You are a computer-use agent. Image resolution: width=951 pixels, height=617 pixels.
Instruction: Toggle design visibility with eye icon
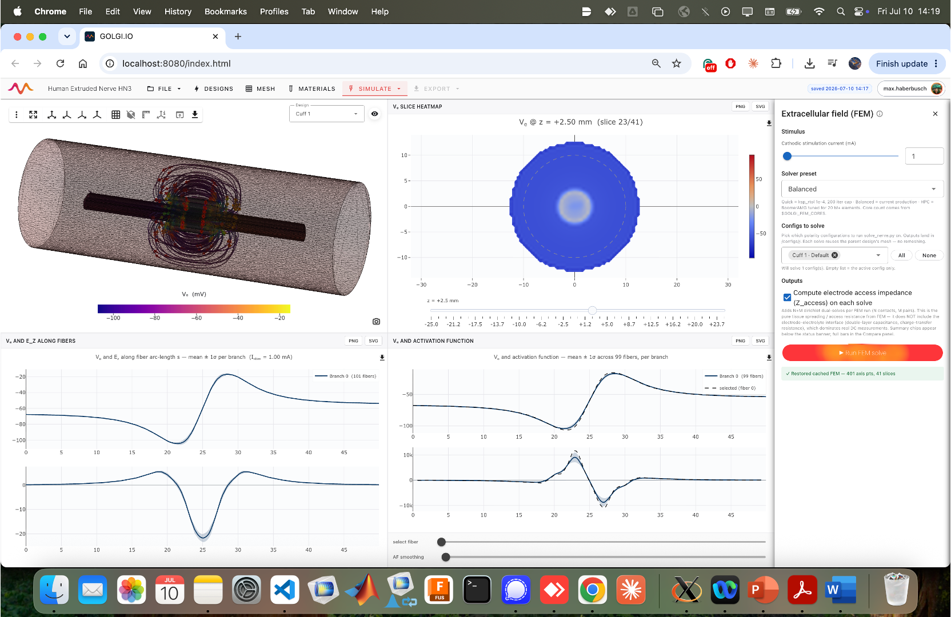coord(374,114)
